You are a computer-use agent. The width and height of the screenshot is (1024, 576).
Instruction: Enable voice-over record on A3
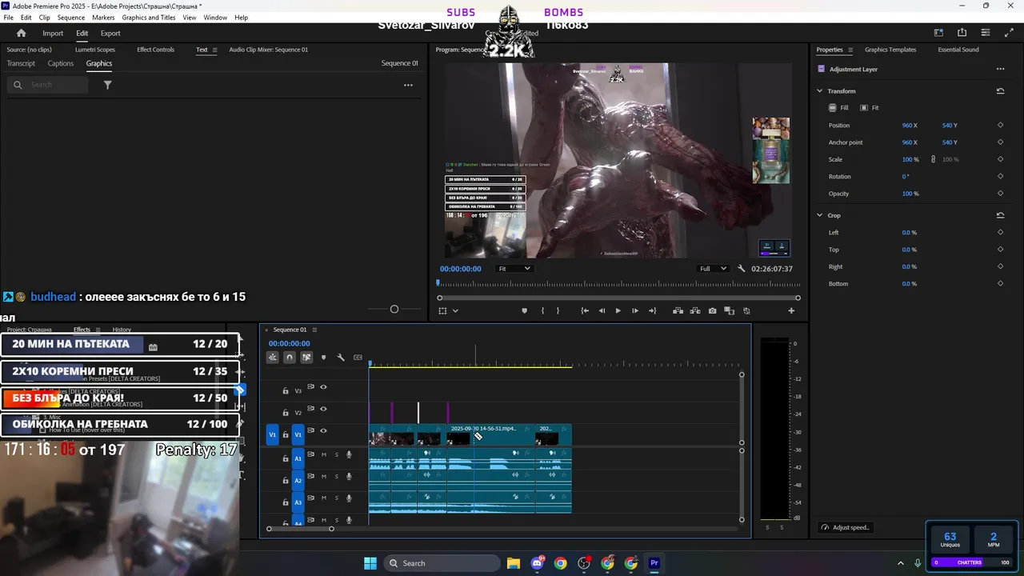(x=349, y=498)
